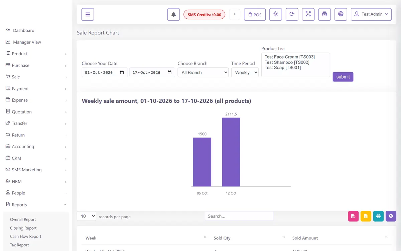Click the 12 Oct bar in chart
The height and width of the screenshot is (251, 401).
pyautogui.click(x=231, y=152)
